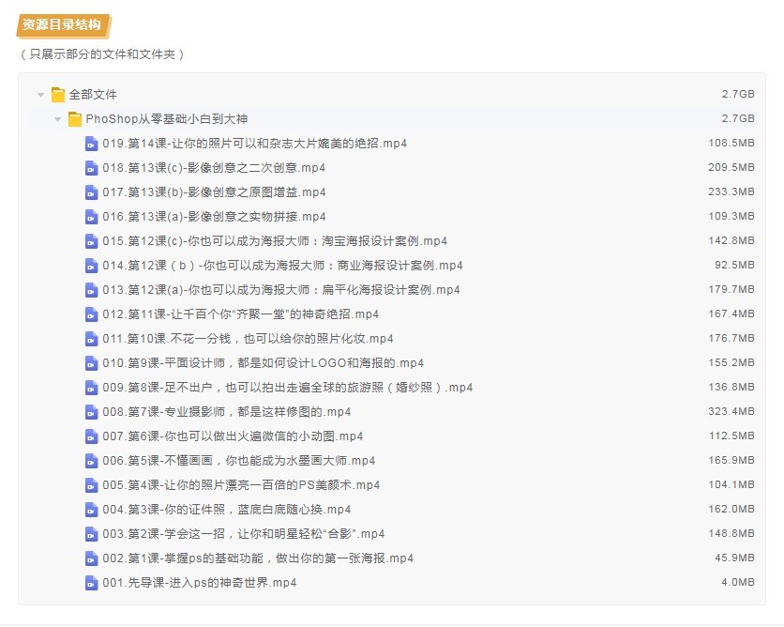784x627 pixels.
Task: Click the yellow folder icon beside 全部文件
Action: coord(58,95)
